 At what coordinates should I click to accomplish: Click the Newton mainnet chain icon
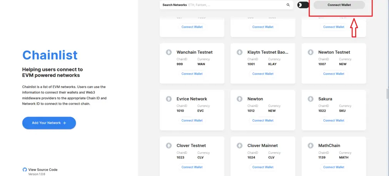(239, 99)
